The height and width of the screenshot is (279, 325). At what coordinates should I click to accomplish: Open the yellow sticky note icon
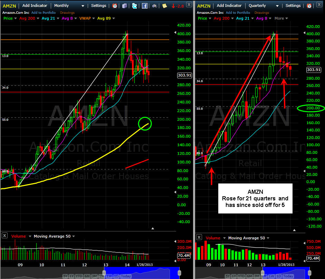[165, 6]
